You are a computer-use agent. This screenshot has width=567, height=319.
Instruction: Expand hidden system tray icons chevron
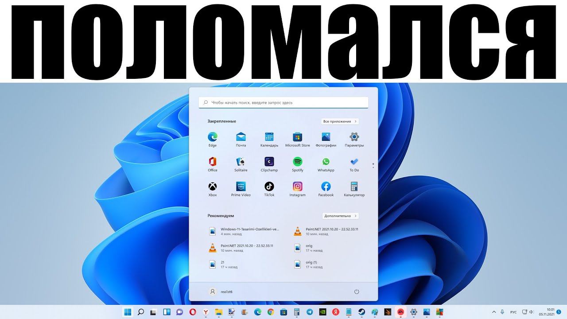coord(494,312)
